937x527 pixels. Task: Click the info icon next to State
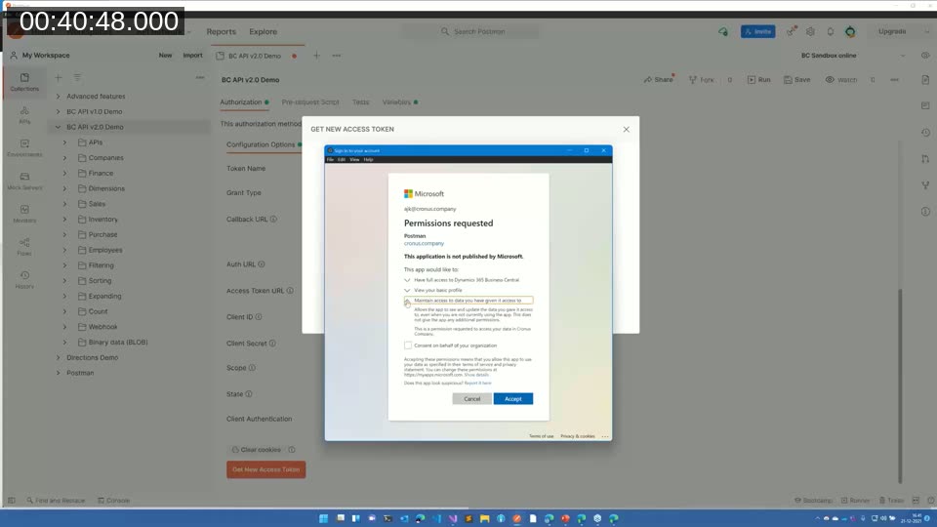click(249, 393)
